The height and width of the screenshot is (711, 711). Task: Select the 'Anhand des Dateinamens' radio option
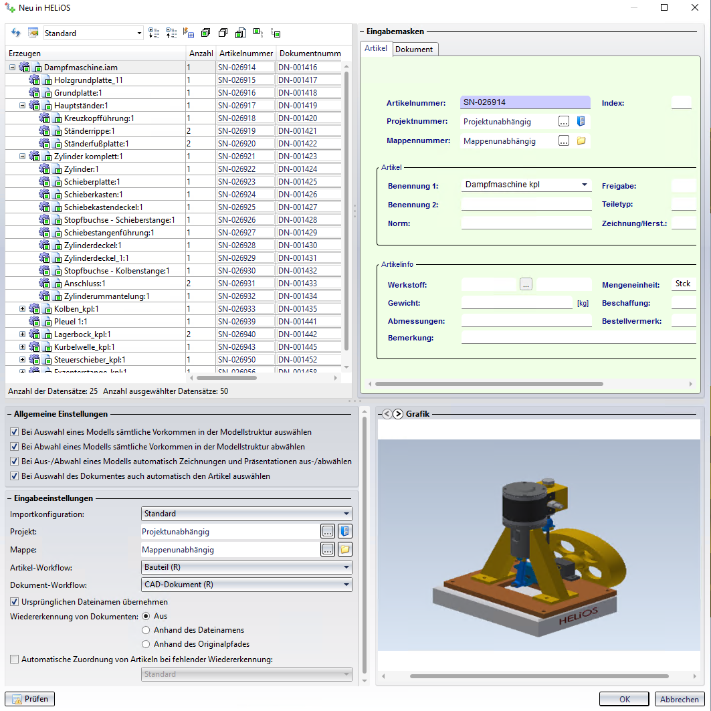click(x=146, y=630)
